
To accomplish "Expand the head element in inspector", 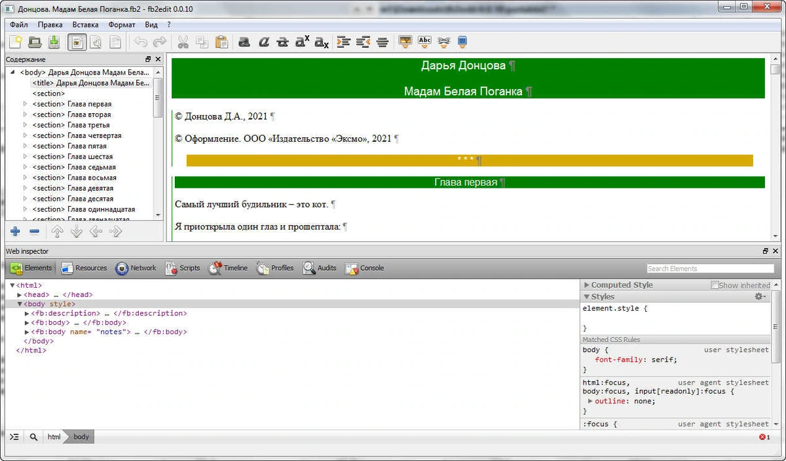I will (20, 295).
